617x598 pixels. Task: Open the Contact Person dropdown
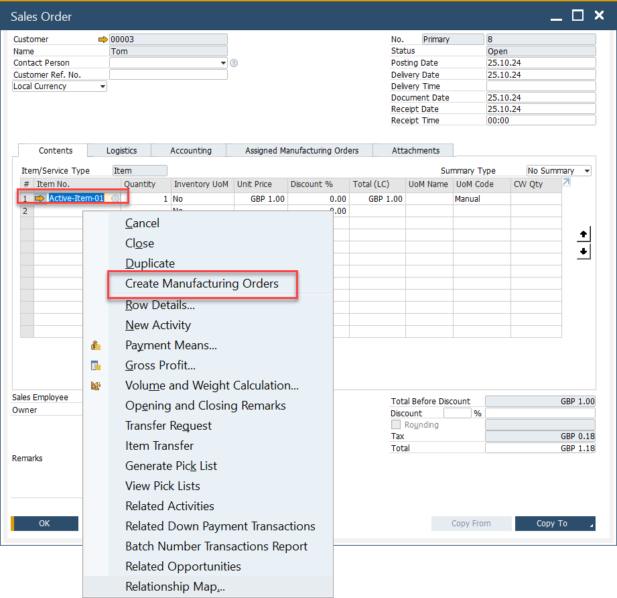tap(223, 63)
